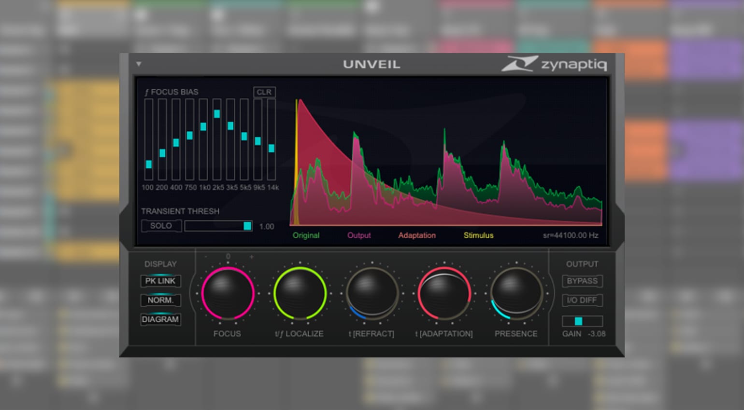
Task: Click the UNVEIL plugin title
Action: click(372, 65)
